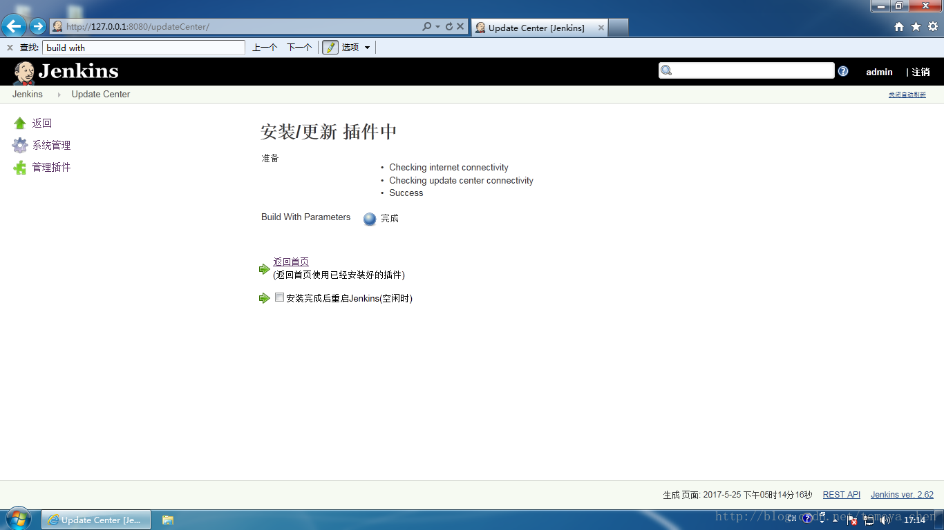944x530 pixels.
Task: Open the REST API link
Action: (842, 495)
